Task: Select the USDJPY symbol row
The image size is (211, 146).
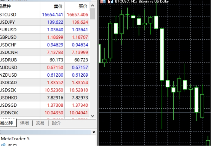Action: click(45, 22)
